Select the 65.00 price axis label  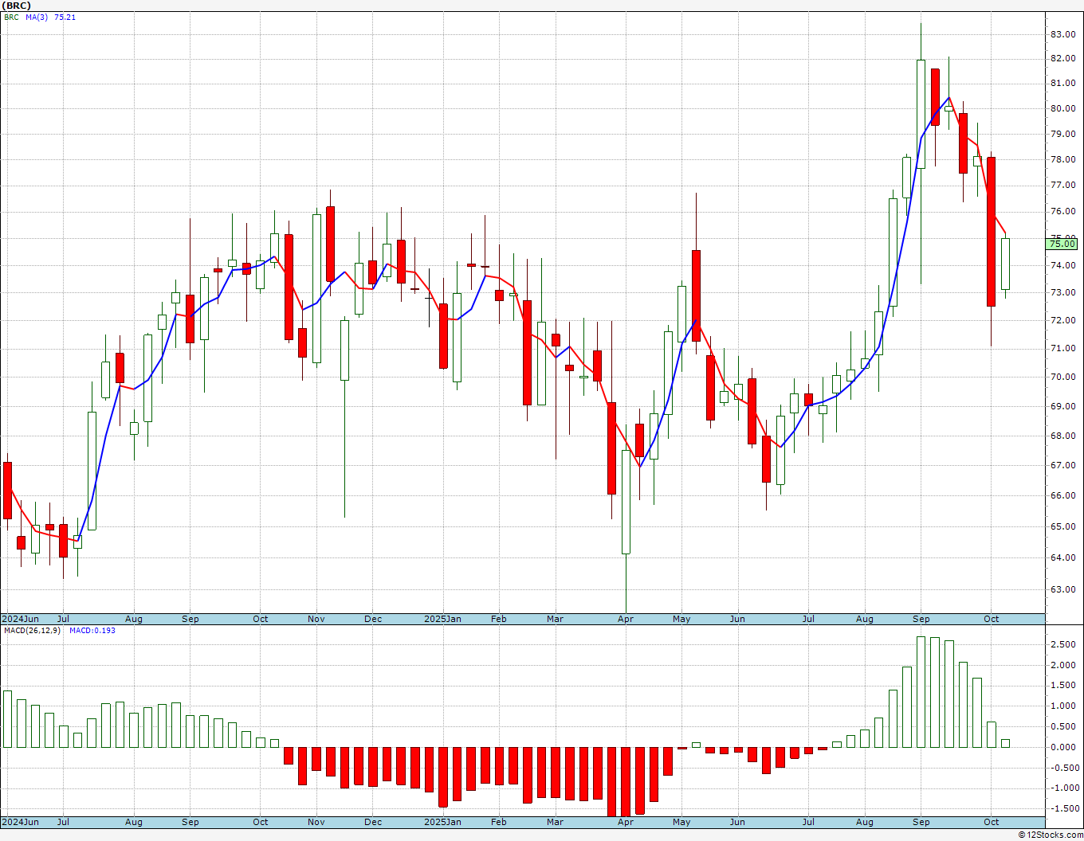(x=1063, y=527)
